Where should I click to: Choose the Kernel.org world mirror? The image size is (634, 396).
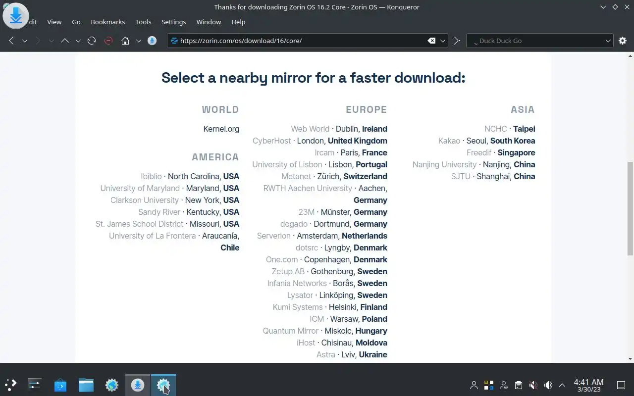click(221, 129)
